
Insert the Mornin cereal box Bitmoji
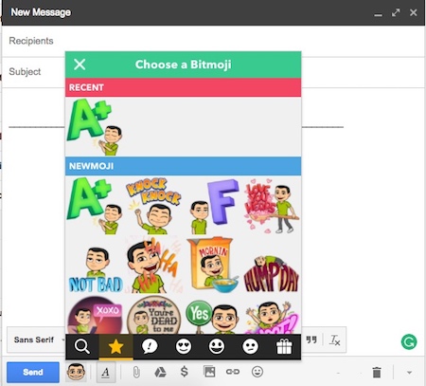click(213, 265)
